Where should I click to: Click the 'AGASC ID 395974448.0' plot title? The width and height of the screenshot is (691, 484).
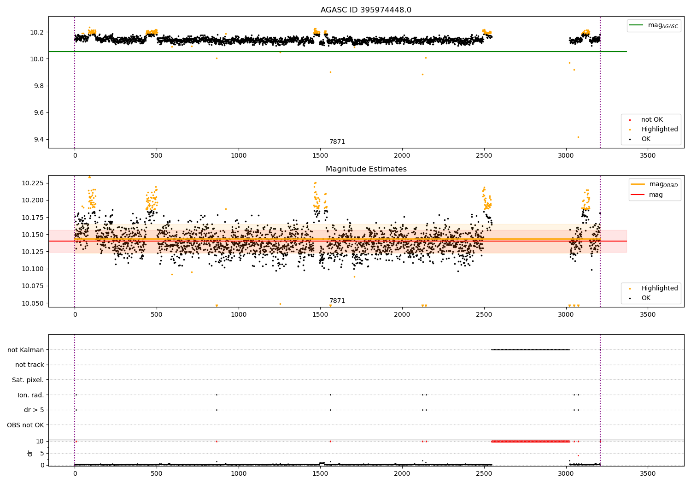[366, 10]
